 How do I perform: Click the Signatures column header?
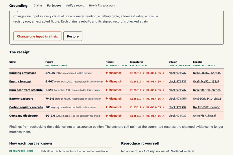(x=137, y=62)
